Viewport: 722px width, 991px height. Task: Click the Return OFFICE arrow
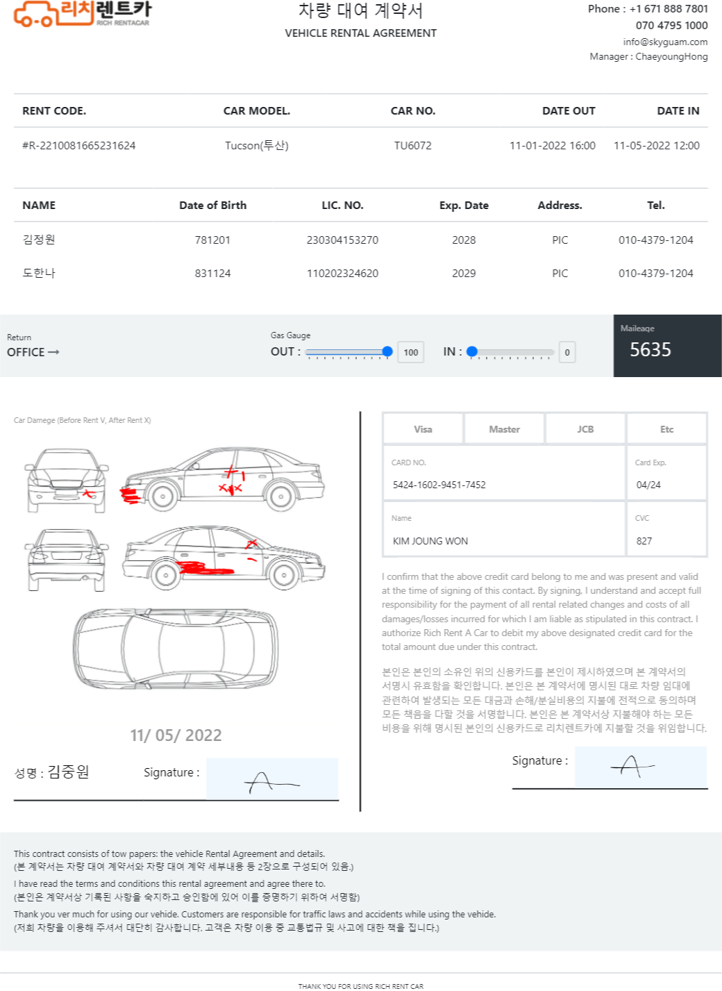pos(53,352)
